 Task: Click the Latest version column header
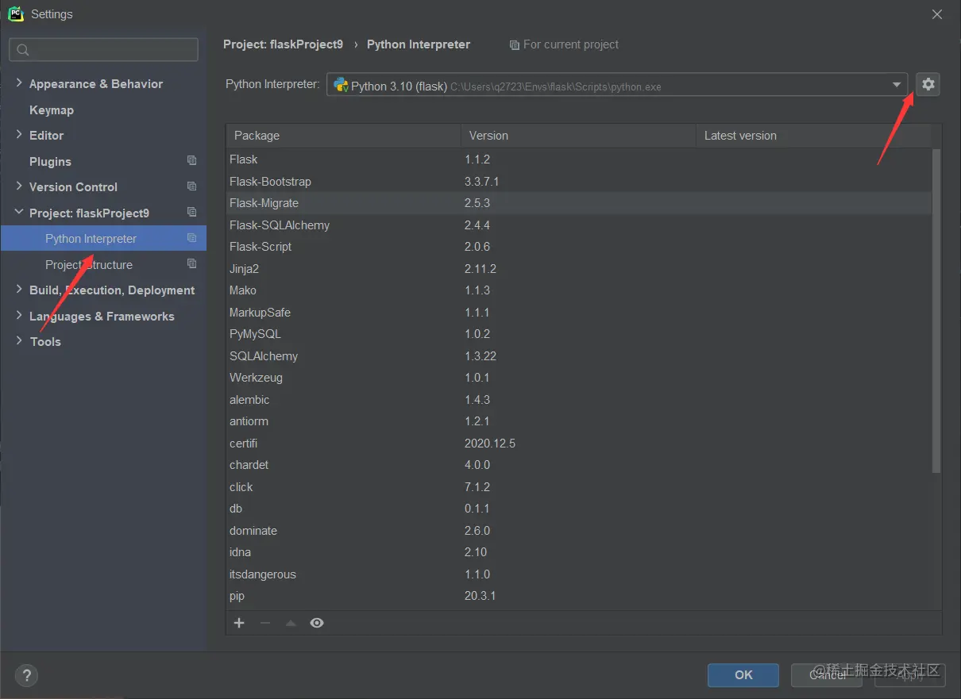click(813, 136)
